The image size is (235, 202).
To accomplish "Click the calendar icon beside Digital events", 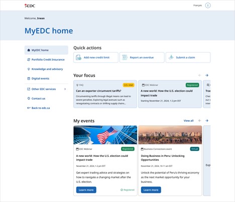I will [29, 79].
